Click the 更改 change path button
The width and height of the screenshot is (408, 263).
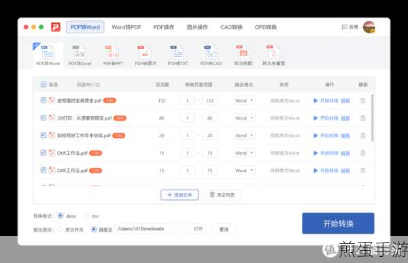[x=224, y=229]
